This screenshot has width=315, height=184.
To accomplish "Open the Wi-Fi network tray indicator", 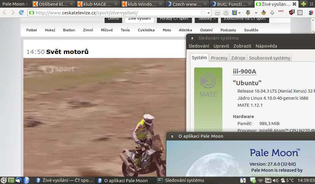I will coord(260,180).
